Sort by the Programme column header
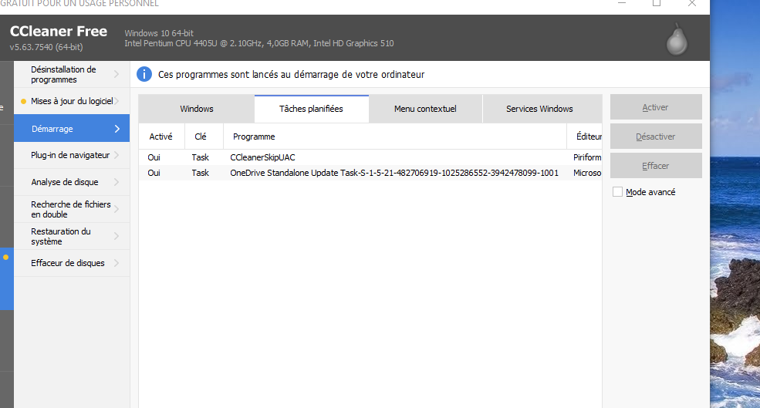760x408 pixels. [x=394, y=137]
